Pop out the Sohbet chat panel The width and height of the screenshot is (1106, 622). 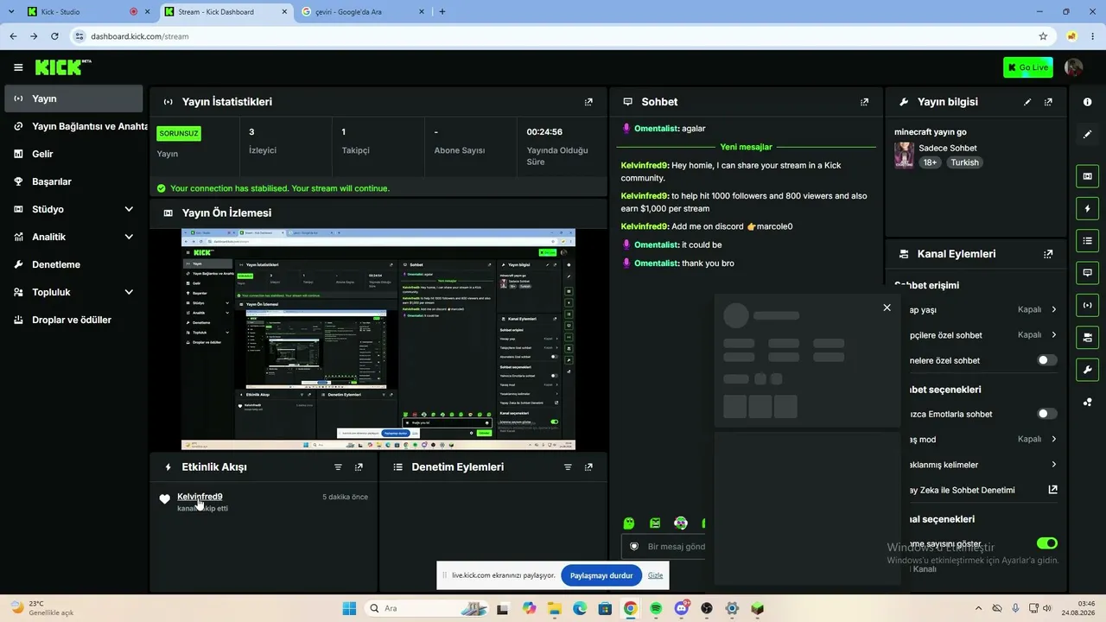pyautogui.click(x=864, y=102)
